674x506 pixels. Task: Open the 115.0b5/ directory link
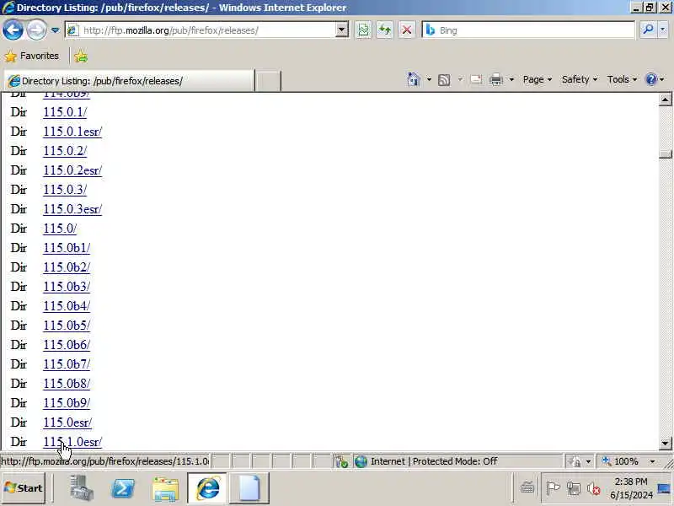tap(67, 325)
